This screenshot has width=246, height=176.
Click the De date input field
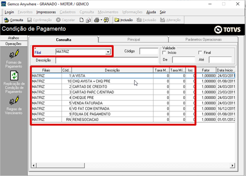[x=183, y=59]
